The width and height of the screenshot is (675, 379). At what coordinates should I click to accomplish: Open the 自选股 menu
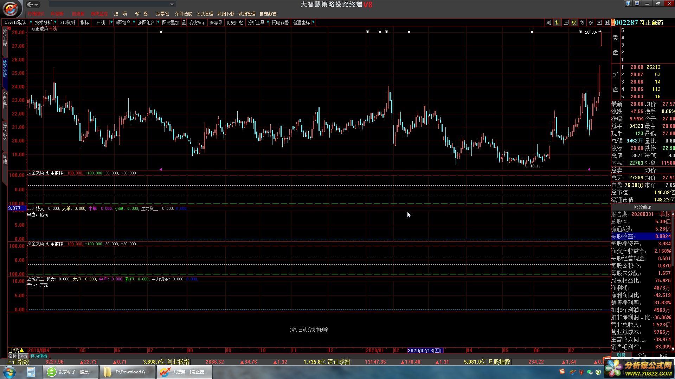tap(78, 14)
